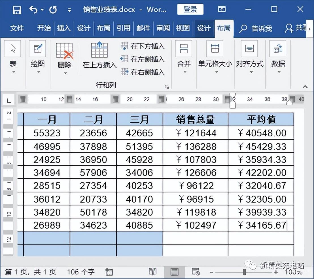
Task: Click the zoom slider handle
Action: point(244,272)
